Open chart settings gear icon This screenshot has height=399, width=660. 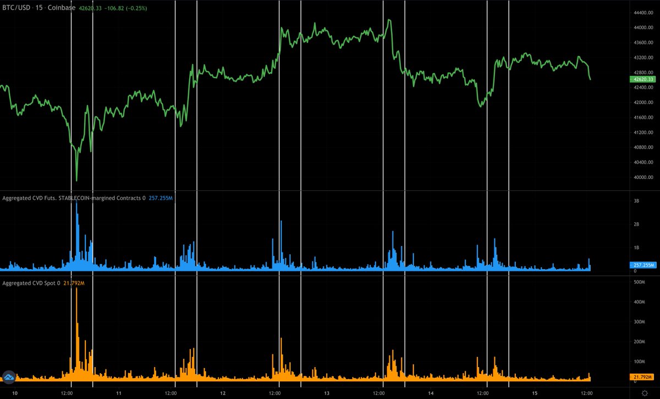pos(645,393)
